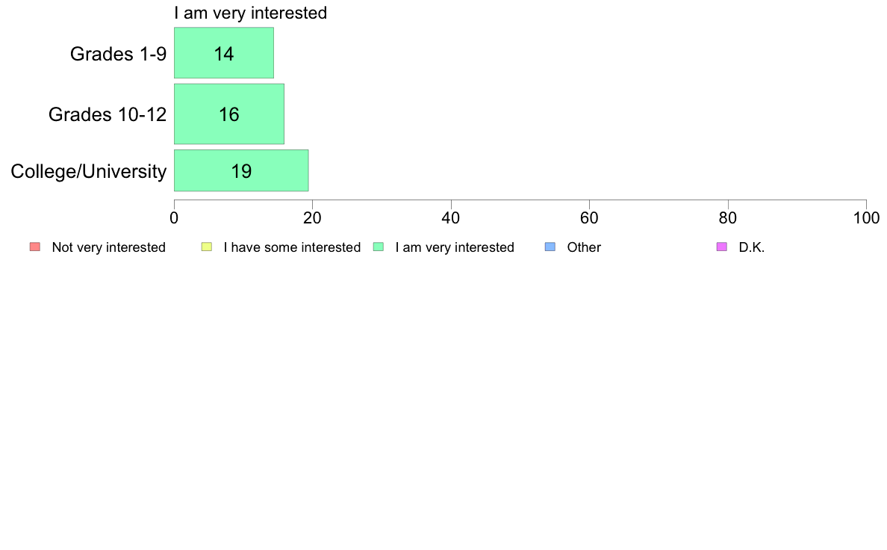
Task: Click the D.K. legend text
Action: tap(752, 247)
